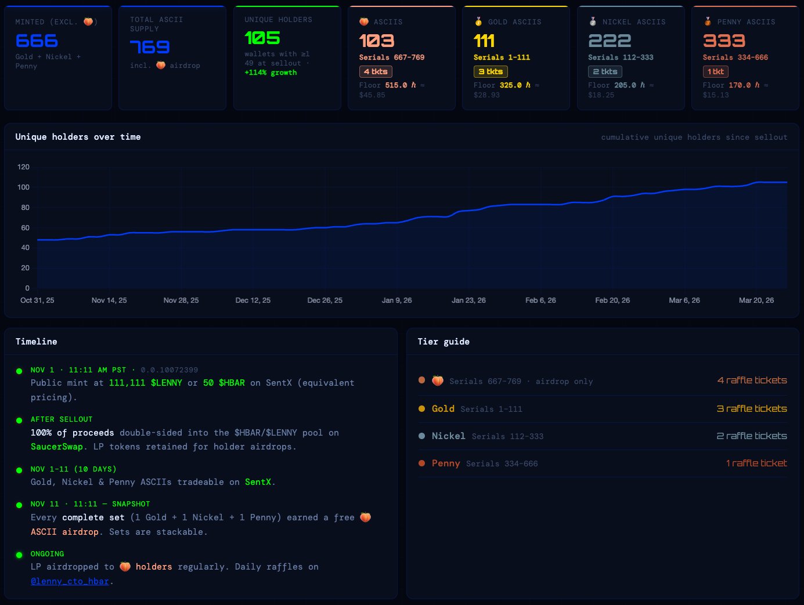Click the 666 minted count

click(37, 41)
